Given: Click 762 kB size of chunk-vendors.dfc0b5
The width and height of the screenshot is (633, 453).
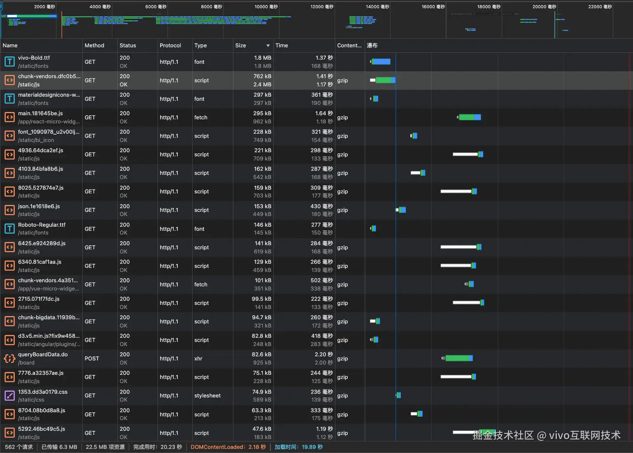Looking at the screenshot, I should (x=262, y=77).
